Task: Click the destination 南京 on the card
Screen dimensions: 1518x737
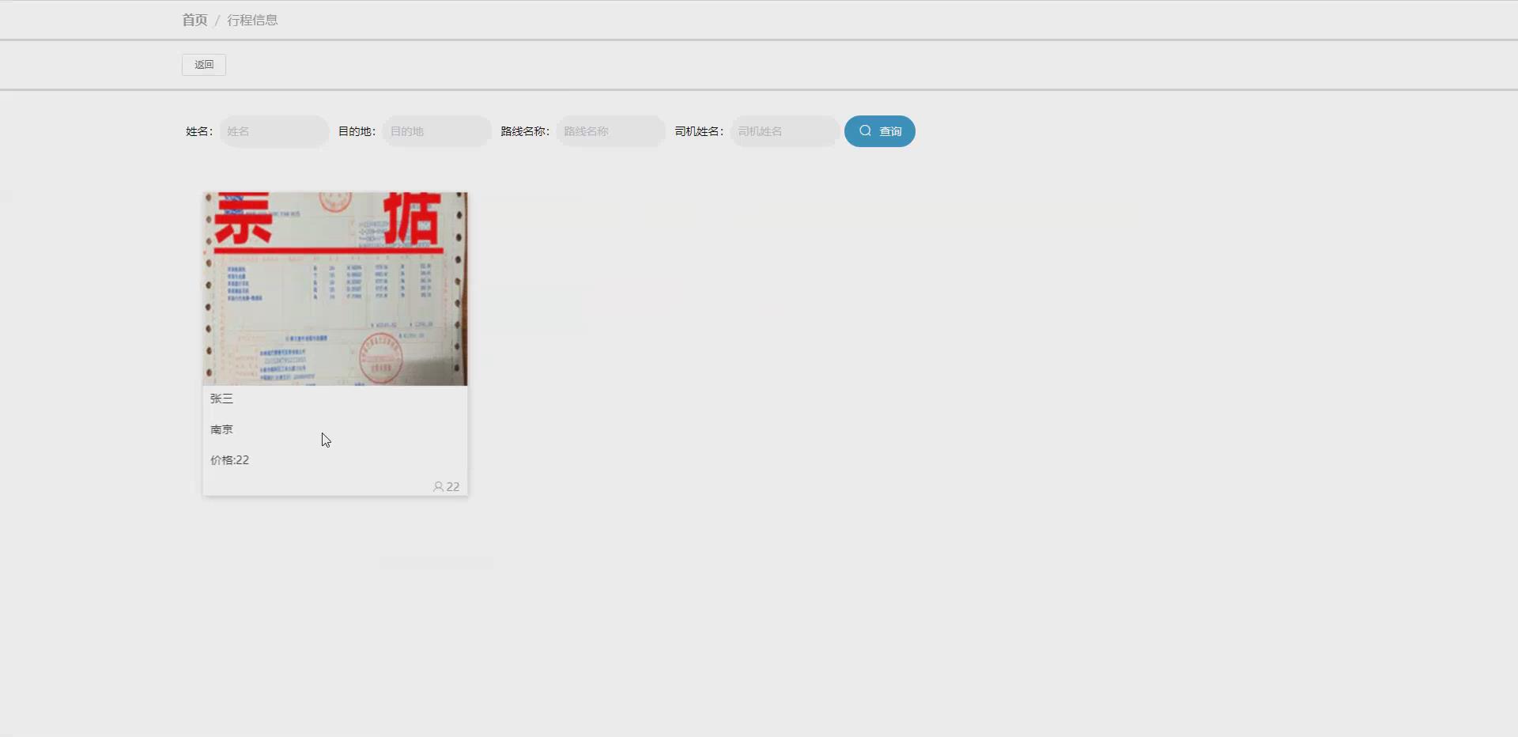Action: click(221, 429)
